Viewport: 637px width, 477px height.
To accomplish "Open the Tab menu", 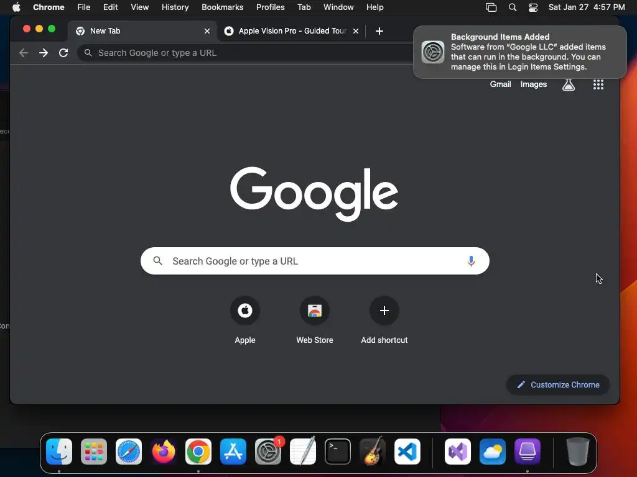I will (x=304, y=7).
